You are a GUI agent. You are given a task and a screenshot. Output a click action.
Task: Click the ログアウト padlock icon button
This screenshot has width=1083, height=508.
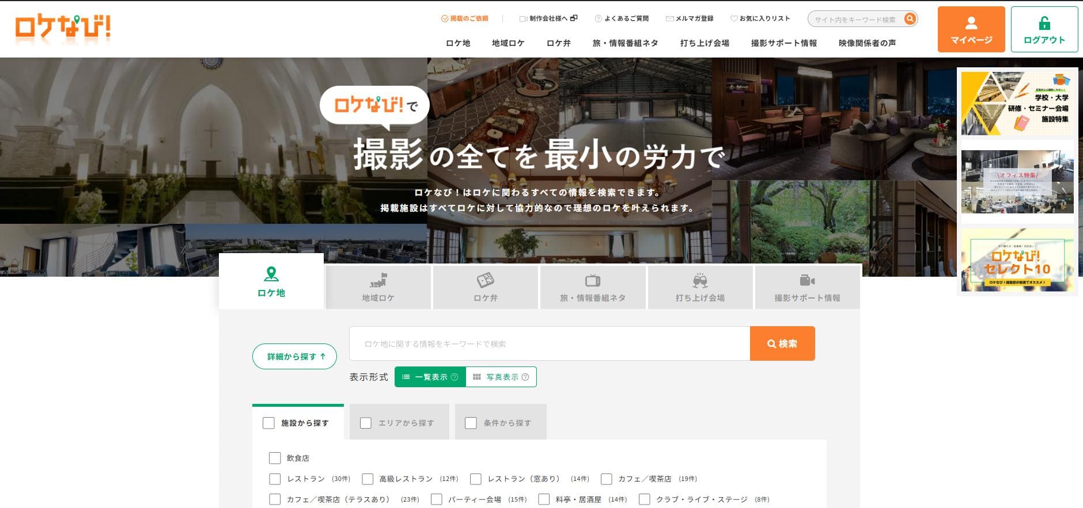(x=1044, y=29)
